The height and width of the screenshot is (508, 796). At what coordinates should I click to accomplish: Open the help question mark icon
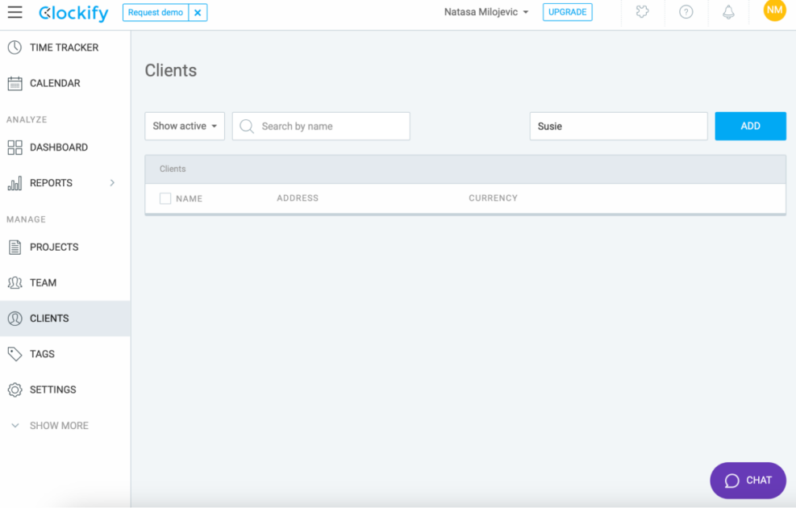[686, 12]
